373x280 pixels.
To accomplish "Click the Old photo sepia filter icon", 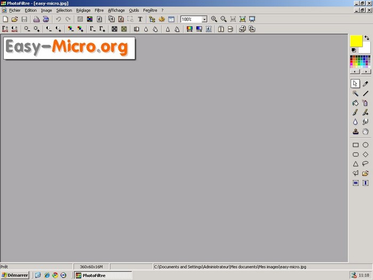I will coord(124,29).
